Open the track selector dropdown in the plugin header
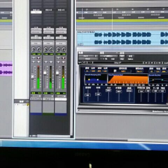This screenshot has height=168, width=168. [x=86, y=56]
